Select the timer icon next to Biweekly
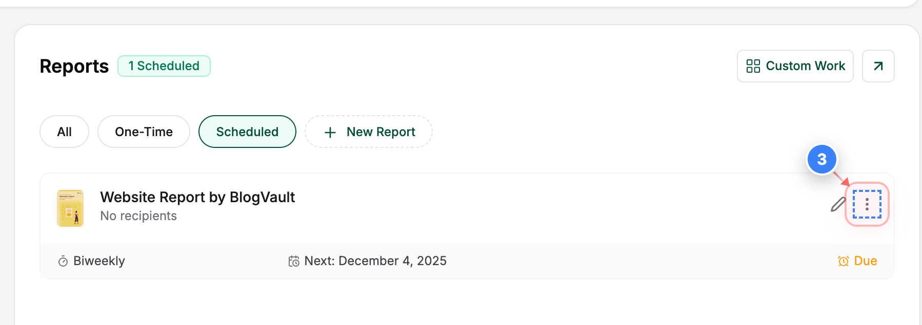The width and height of the screenshot is (922, 325). [x=62, y=261]
